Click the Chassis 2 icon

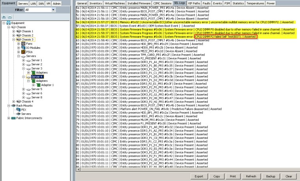click(x=19, y=35)
